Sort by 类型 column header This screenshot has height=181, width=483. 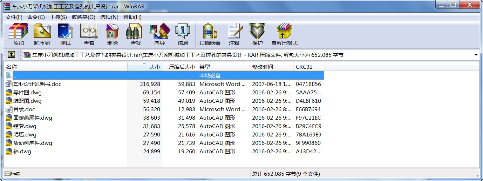(x=224, y=67)
